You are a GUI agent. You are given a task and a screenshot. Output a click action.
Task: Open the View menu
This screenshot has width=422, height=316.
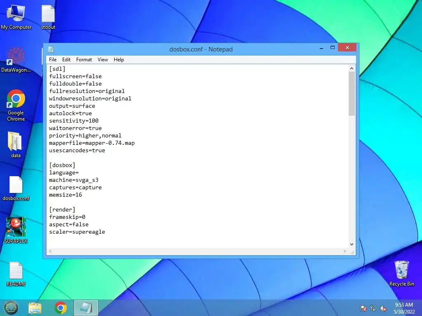coord(103,60)
